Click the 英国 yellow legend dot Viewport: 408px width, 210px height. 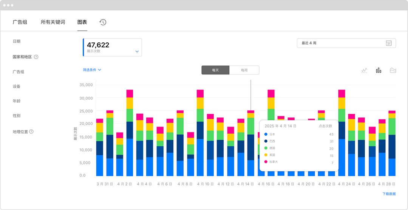tap(266, 155)
